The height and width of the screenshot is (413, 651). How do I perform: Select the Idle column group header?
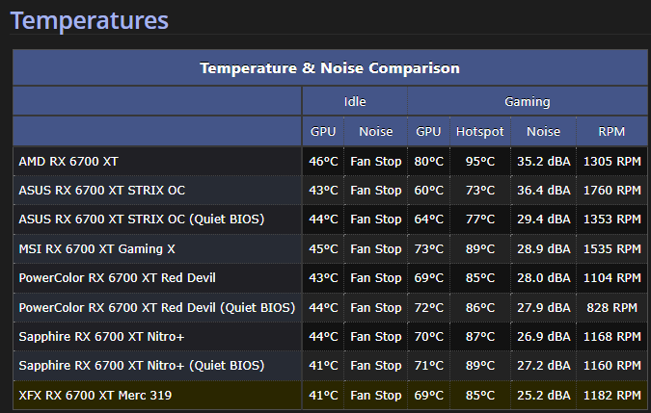(x=355, y=101)
